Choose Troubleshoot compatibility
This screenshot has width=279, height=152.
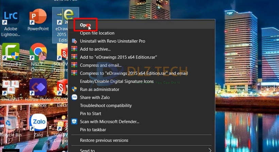click(105, 106)
